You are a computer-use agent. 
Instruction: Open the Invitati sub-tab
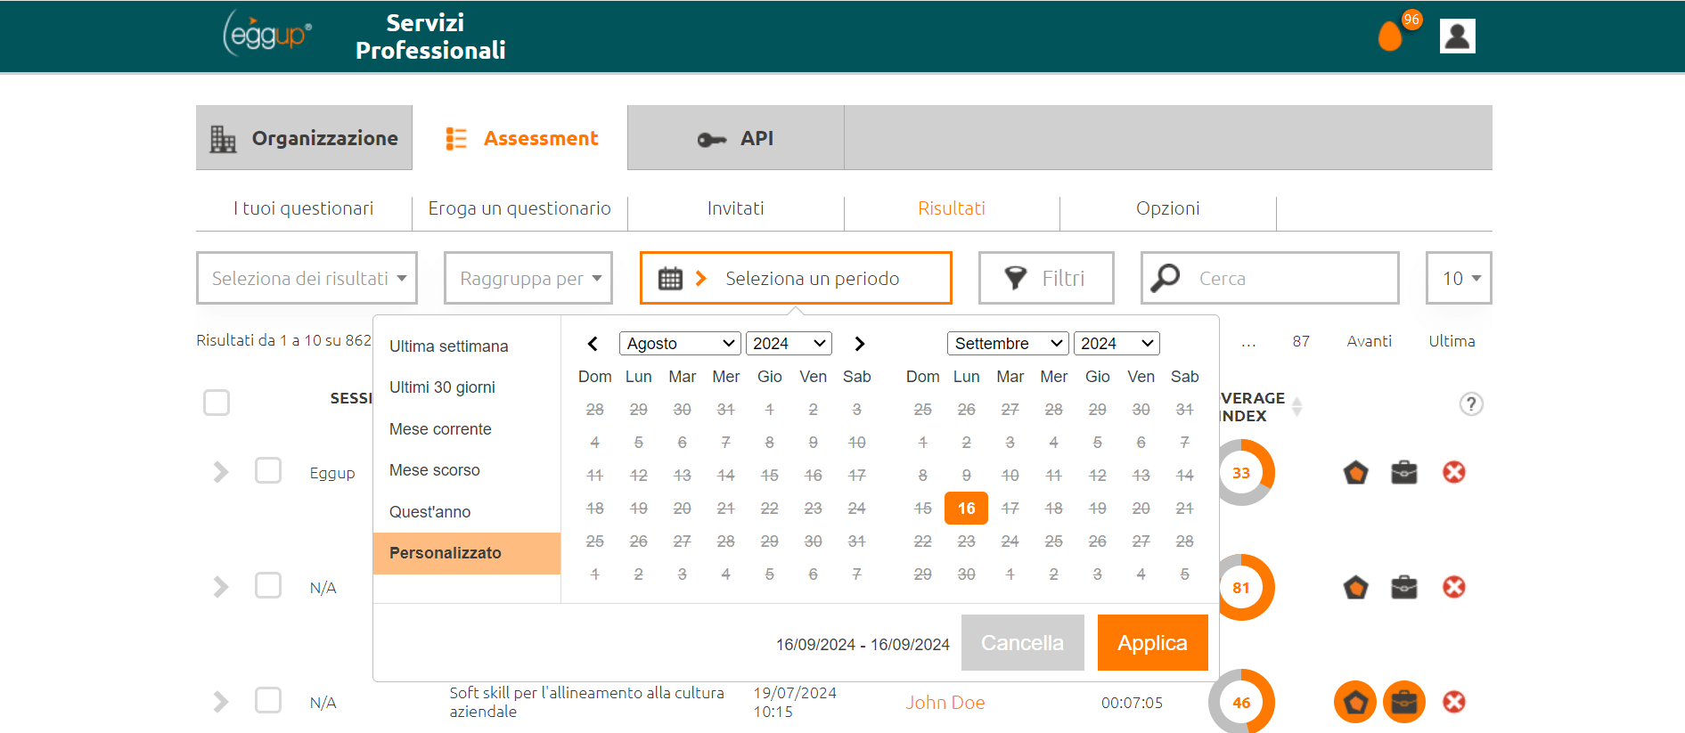tap(736, 208)
